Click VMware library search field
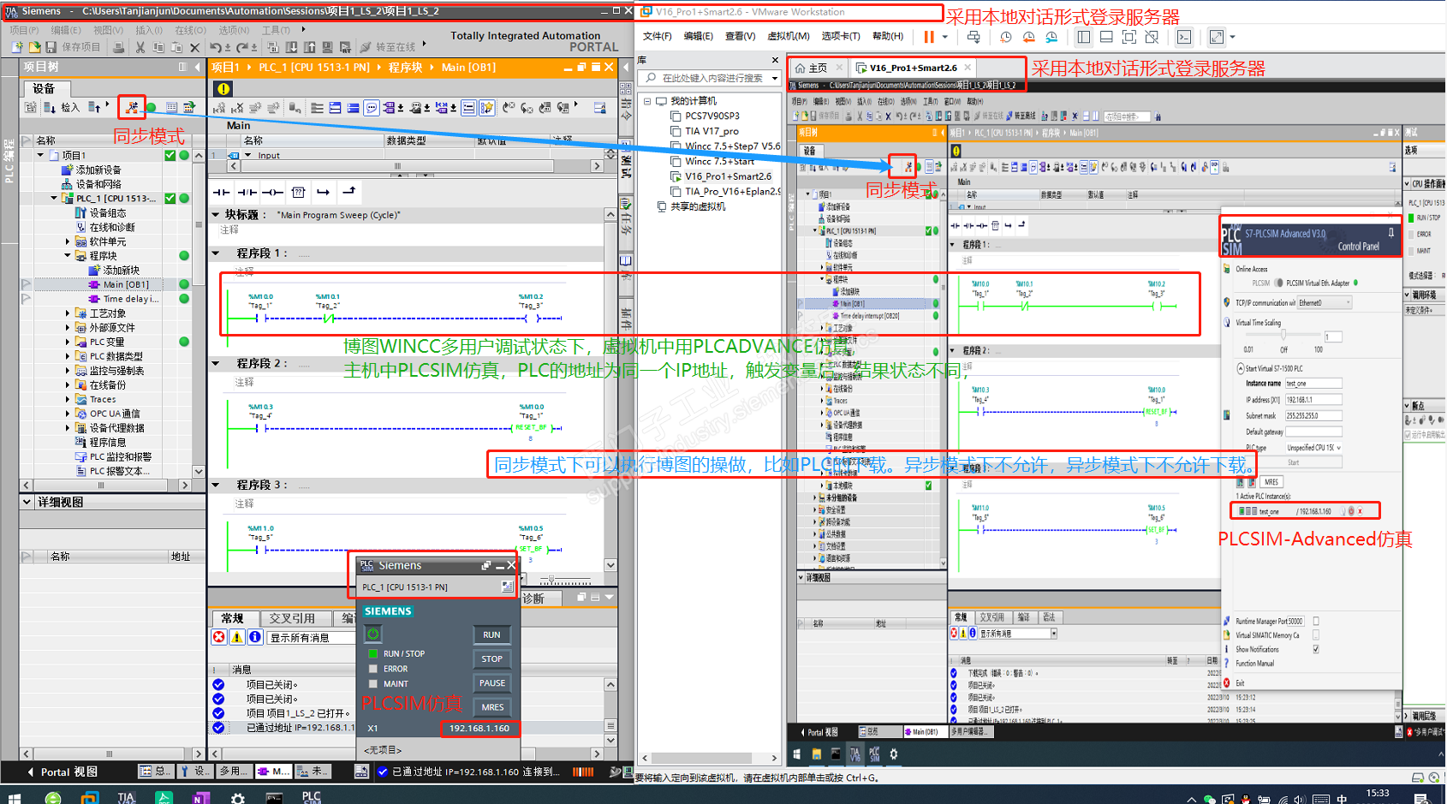 pyautogui.click(x=712, y=78)
